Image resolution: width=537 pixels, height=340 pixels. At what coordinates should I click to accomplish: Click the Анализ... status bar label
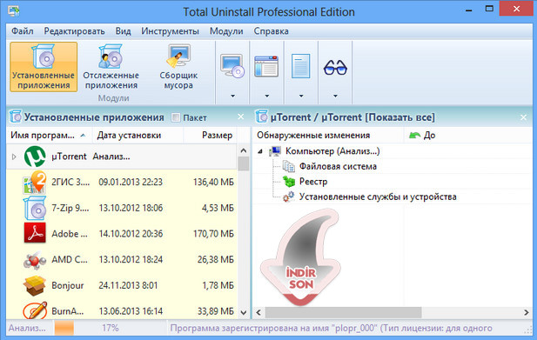(x=27, y=328)
